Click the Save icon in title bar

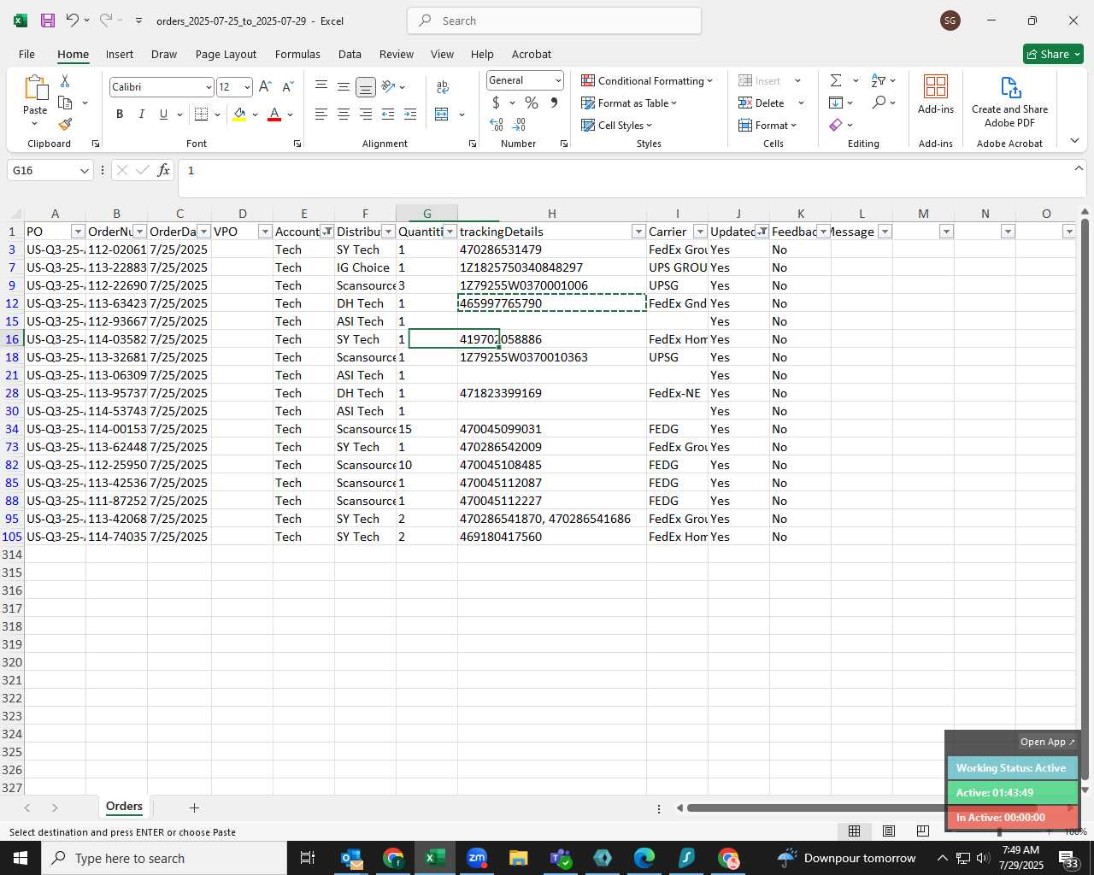48,20
